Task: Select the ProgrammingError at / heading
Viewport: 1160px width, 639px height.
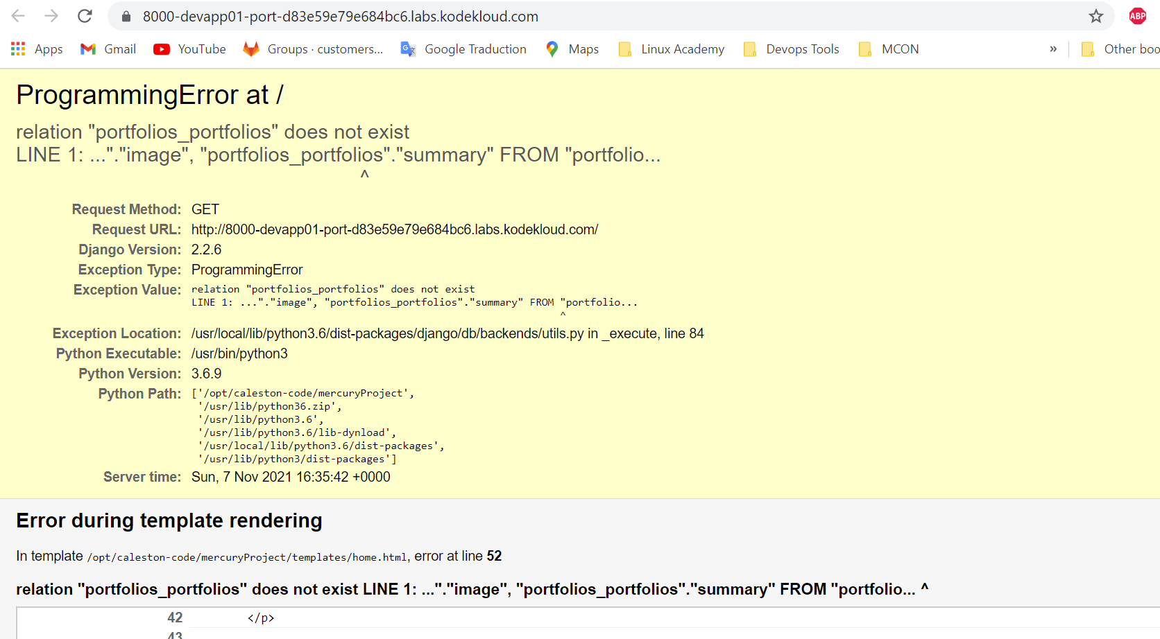Action: pos(150,95)
